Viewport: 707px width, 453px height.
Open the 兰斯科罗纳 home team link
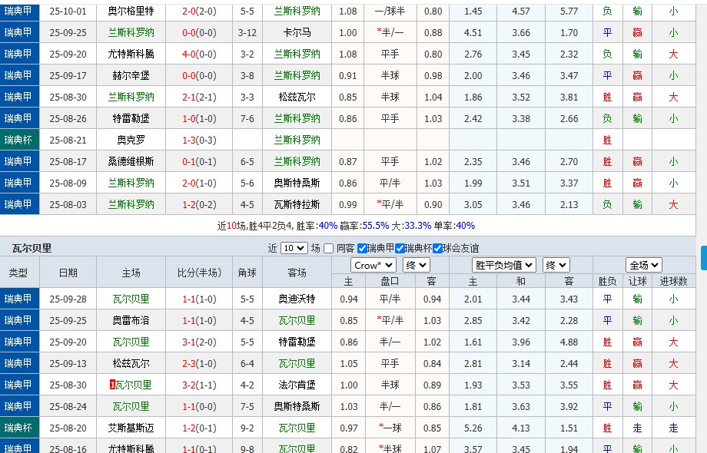(131, 32)
